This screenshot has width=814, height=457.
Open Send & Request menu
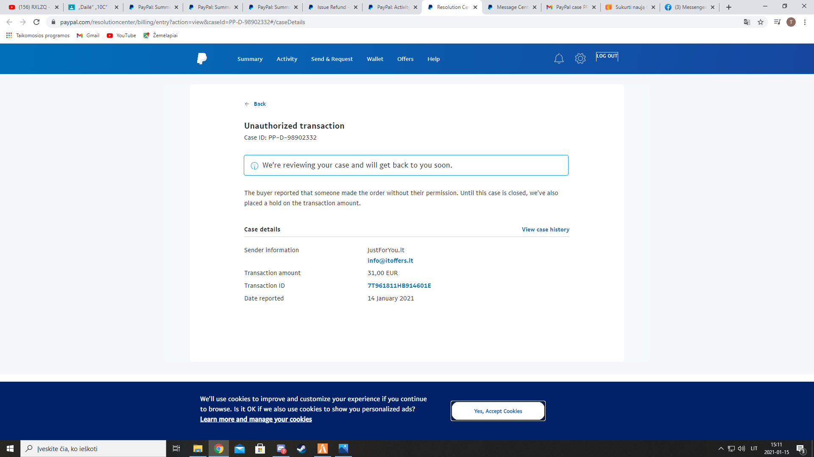332,59
